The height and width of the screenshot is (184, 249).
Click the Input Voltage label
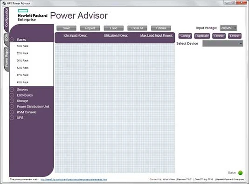click(x=207, y=28)
